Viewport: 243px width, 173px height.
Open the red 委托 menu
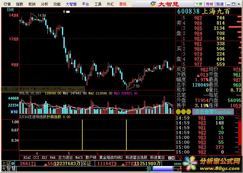[x=123, y=4]
